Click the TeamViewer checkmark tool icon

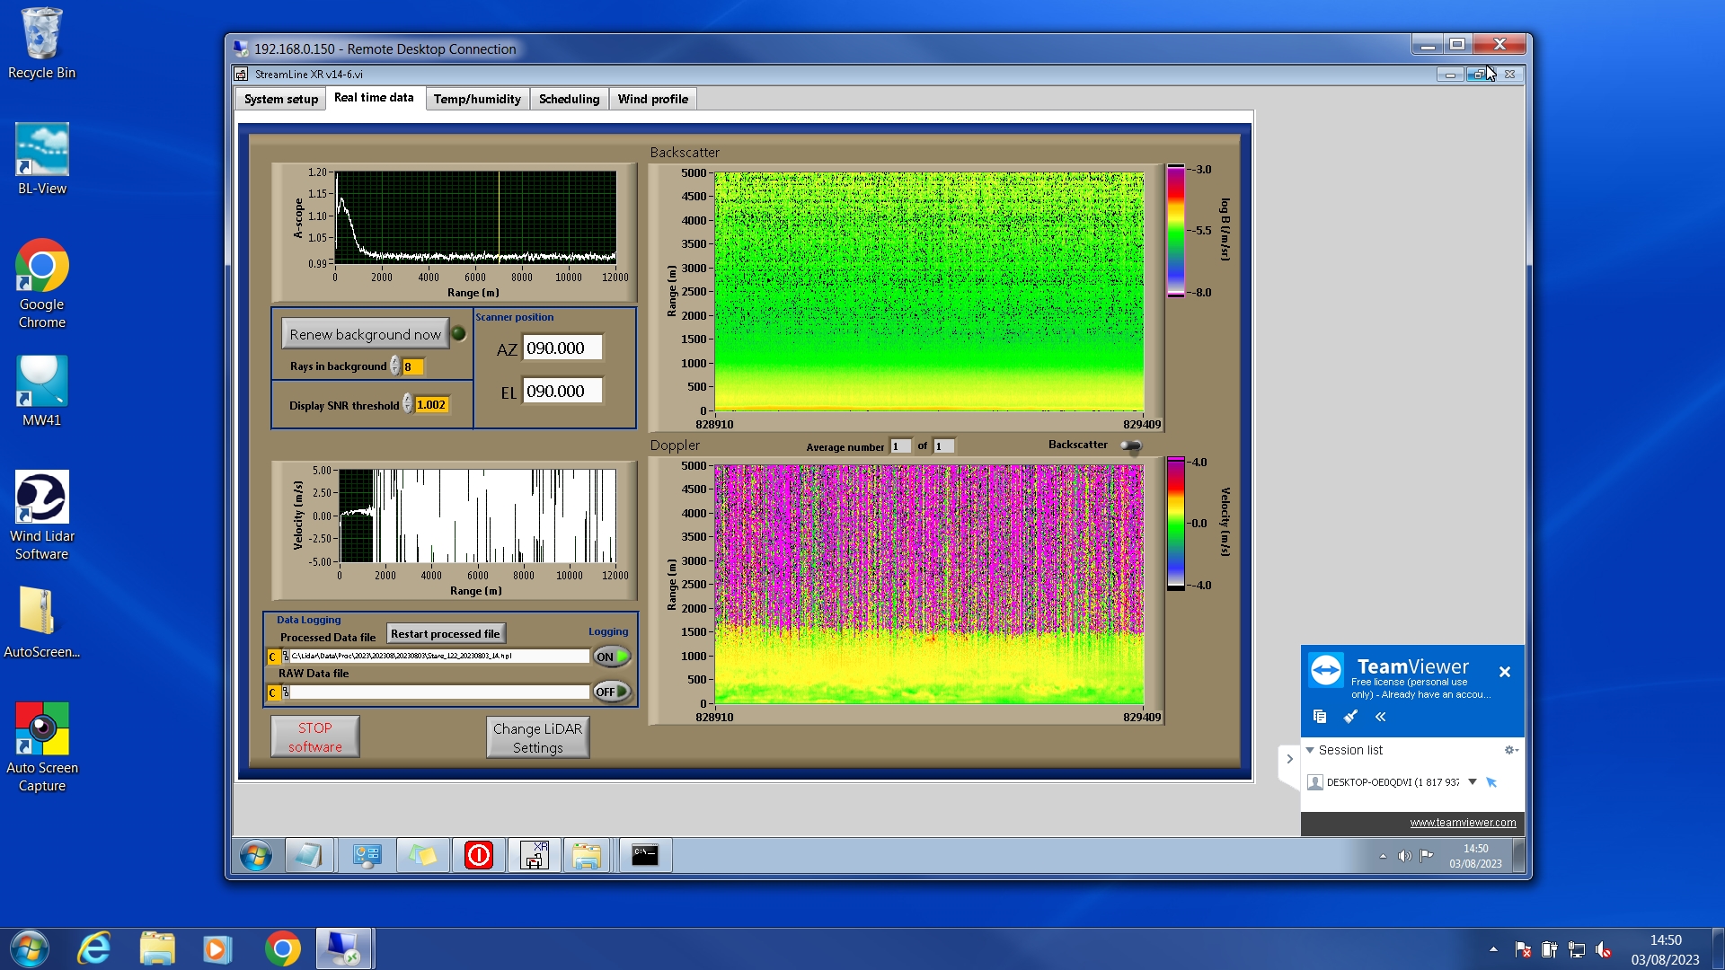pos(1349,716)
